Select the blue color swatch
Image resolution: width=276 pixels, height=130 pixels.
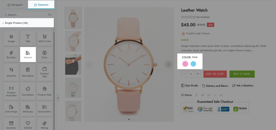coord(193,64)
